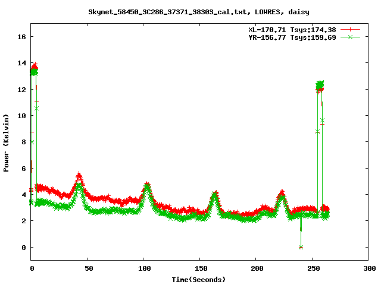
Task: Click the y-axis tick label 6
Action: coord(24,169)
